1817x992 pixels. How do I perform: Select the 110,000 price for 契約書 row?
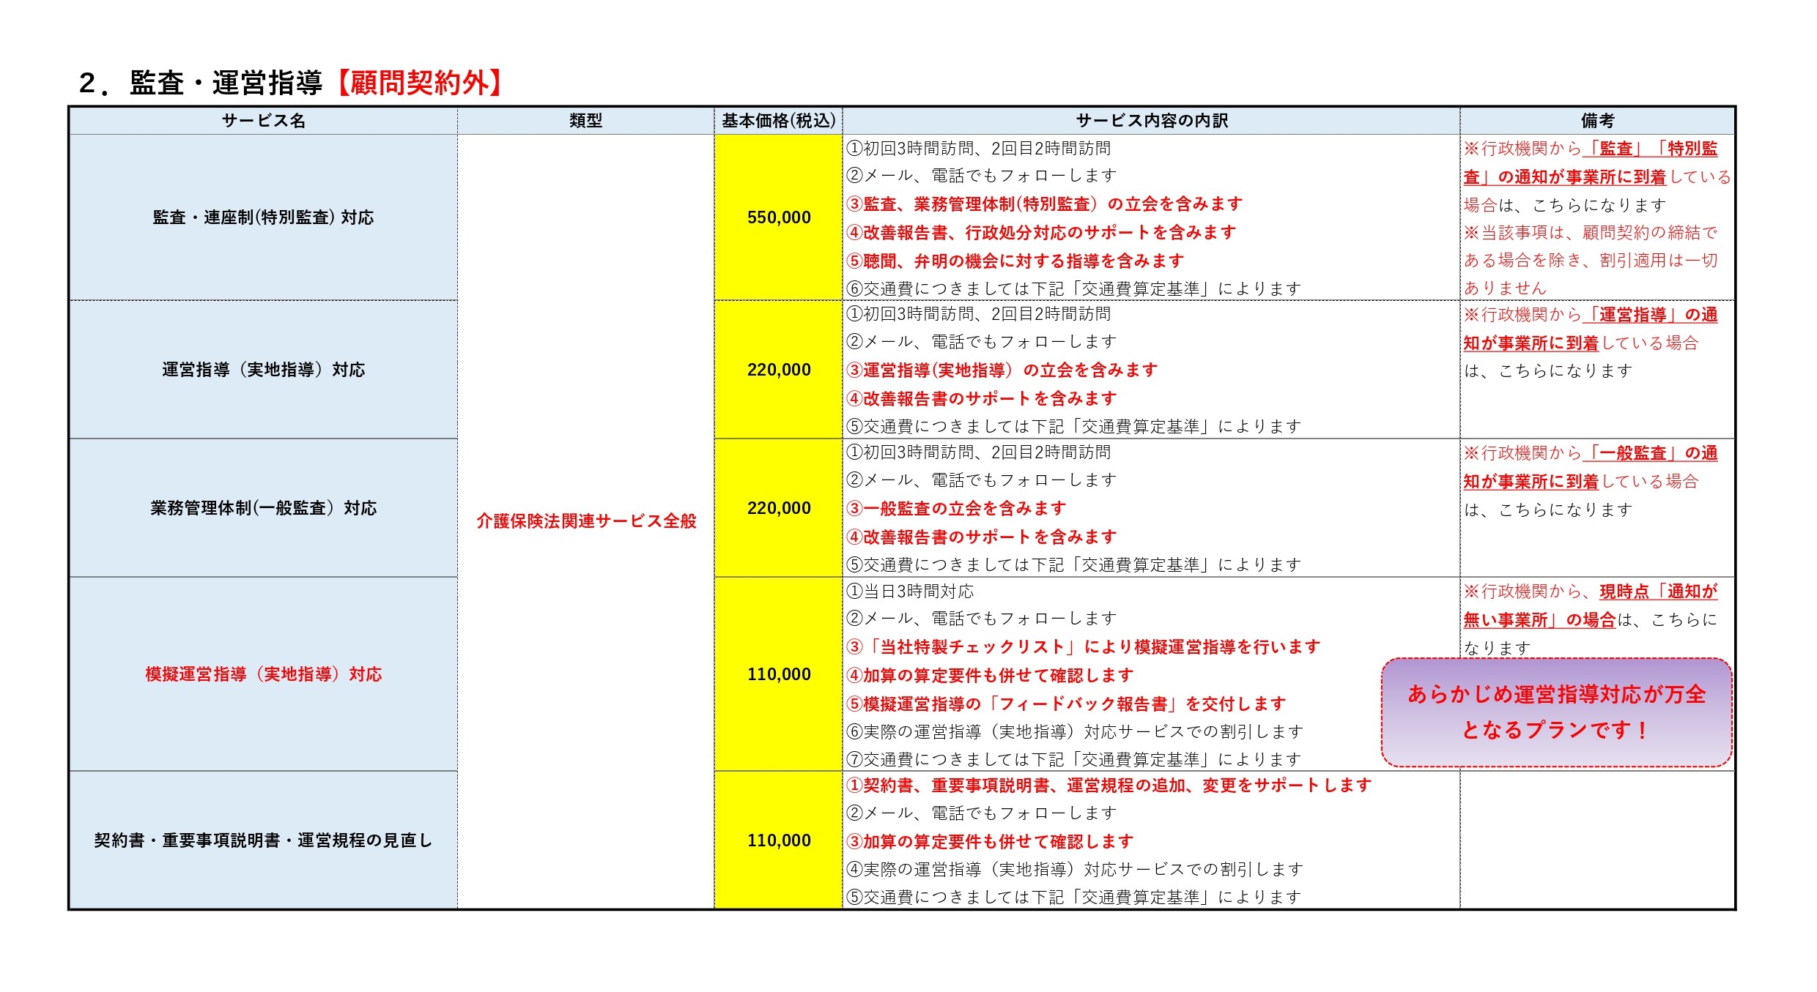(x=779, y=840)
